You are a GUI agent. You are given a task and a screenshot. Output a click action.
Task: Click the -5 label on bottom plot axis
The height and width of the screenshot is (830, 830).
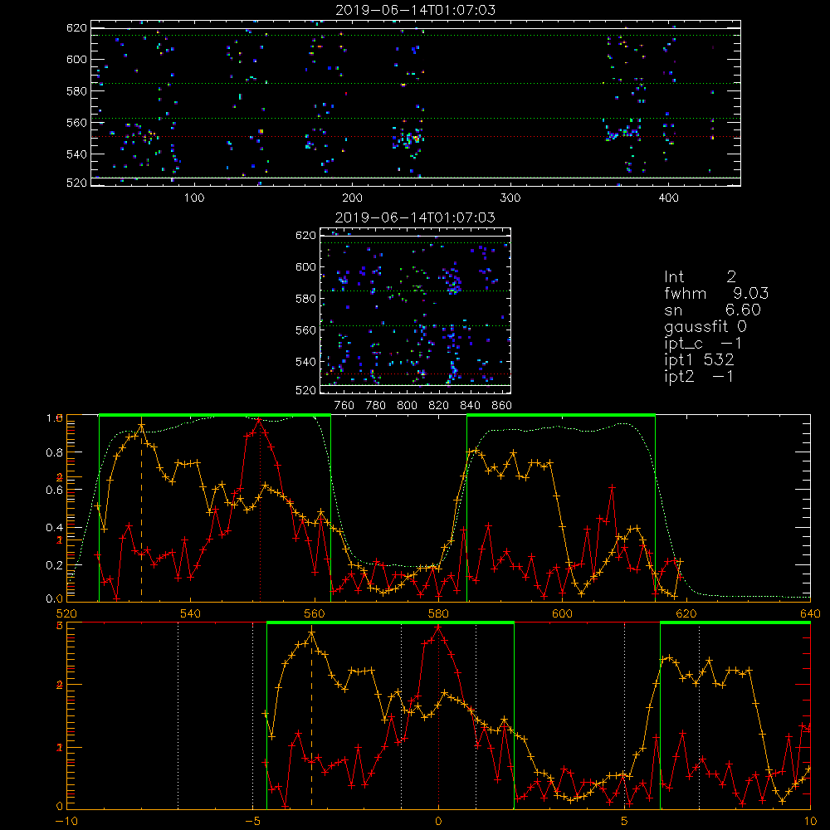[252, 822]
